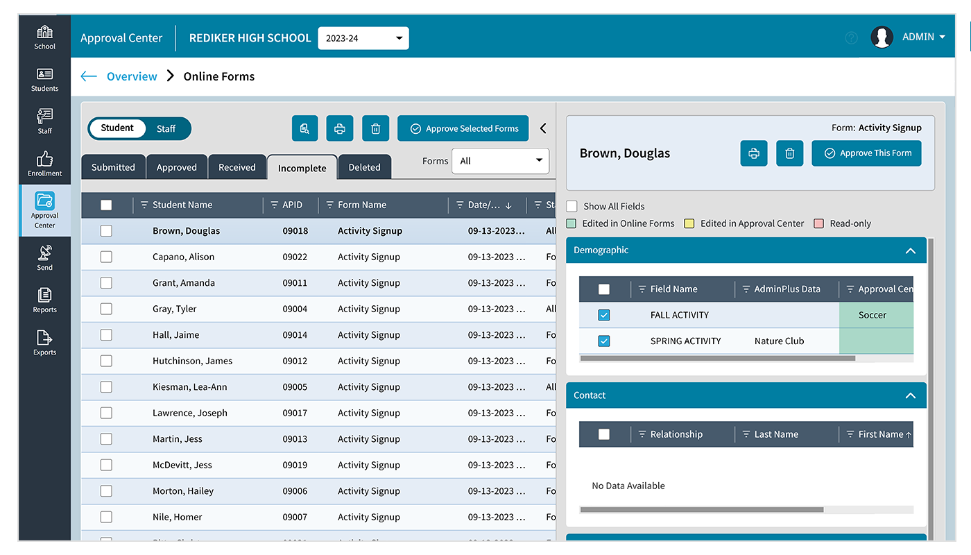Click Approve Selected Forms
971x555 pixels.
click(463, 128)
